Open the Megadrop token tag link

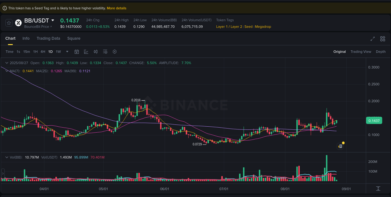click(x=263, y=27)
